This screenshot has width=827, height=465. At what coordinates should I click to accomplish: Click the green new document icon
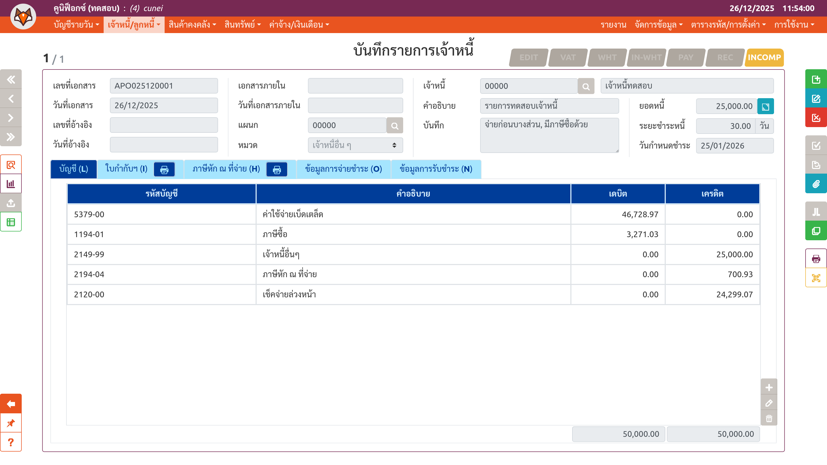point(816,79)
